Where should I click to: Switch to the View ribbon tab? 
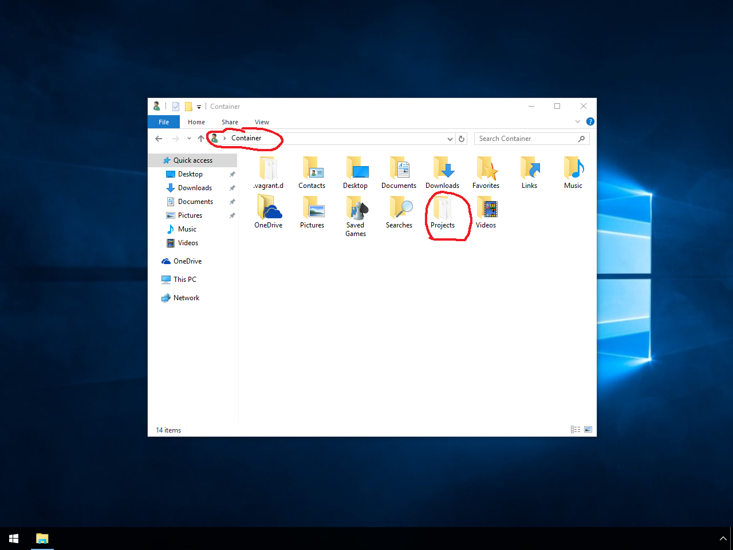(x=262, y=122)
